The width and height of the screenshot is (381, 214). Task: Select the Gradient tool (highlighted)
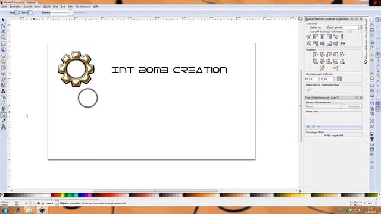click(3, 115)
